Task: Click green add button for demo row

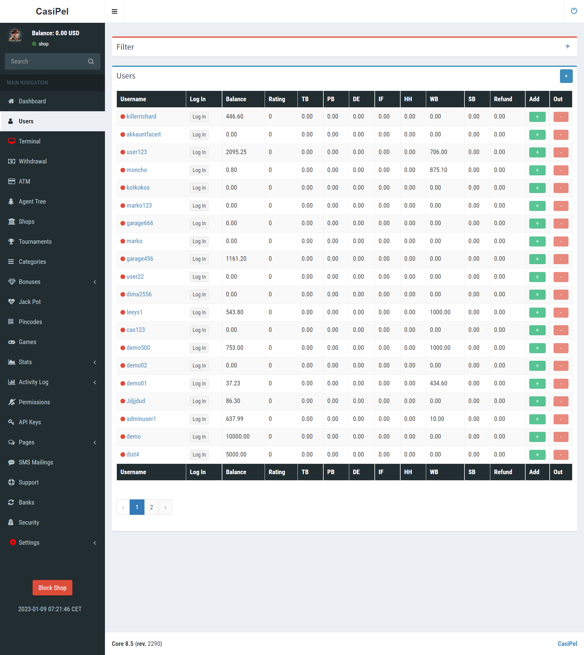Action: pyautogui.click(x=537, y=437)
